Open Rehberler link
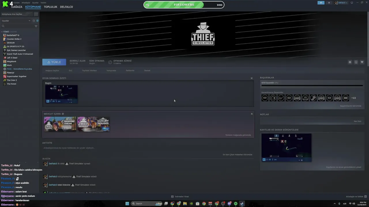The height and width of the screenshot is (207, 369). tap(130, 70)
